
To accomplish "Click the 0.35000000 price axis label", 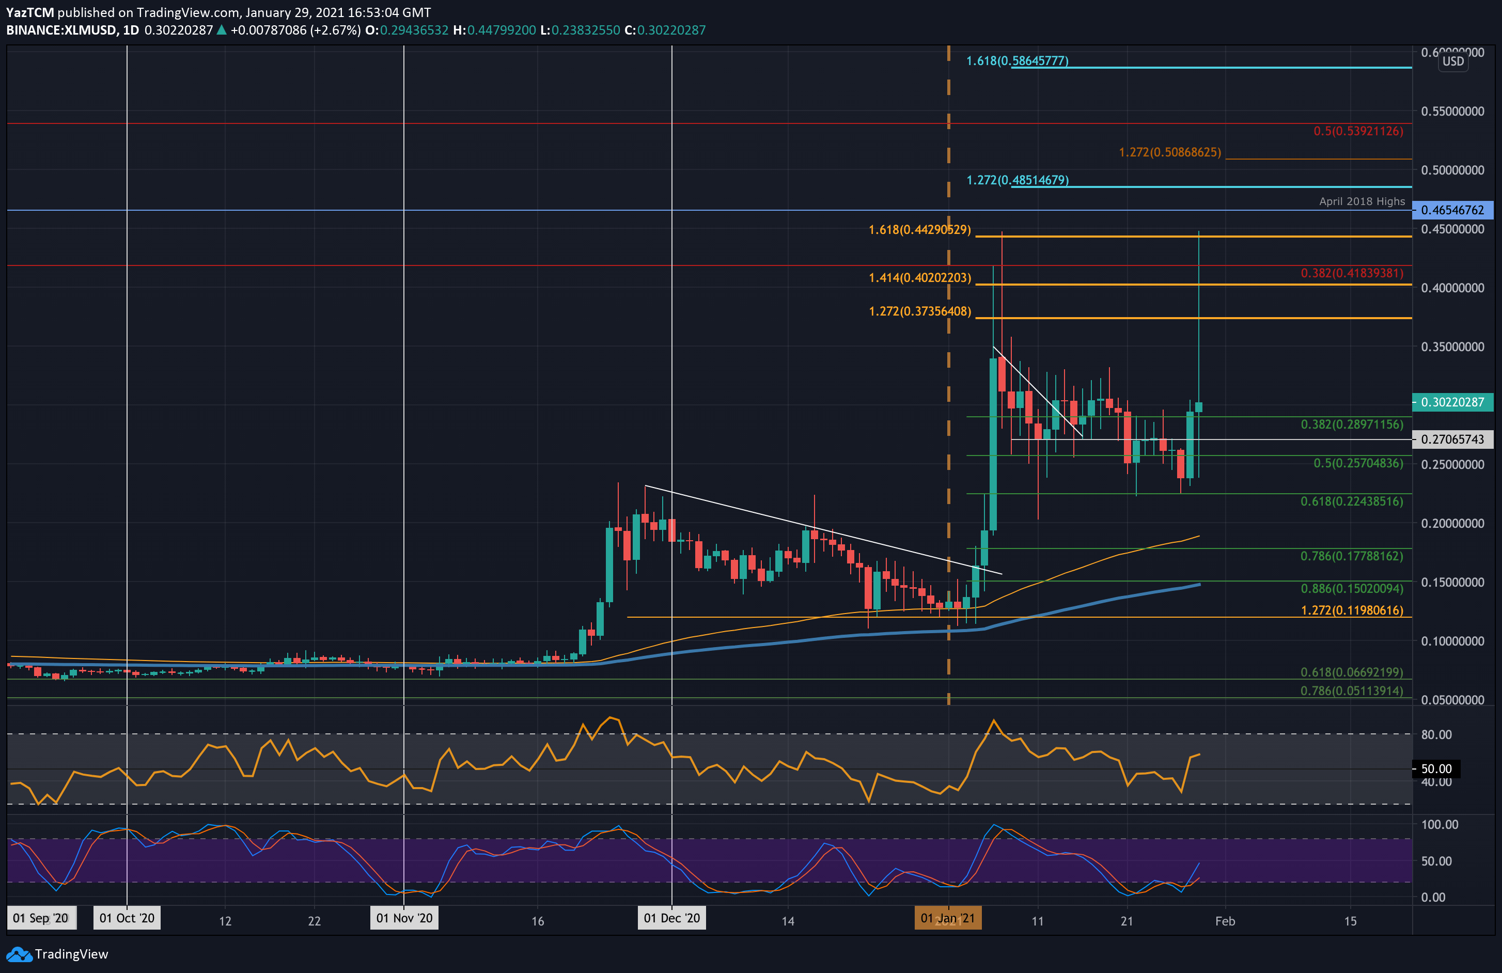I will pos(1452,347).
